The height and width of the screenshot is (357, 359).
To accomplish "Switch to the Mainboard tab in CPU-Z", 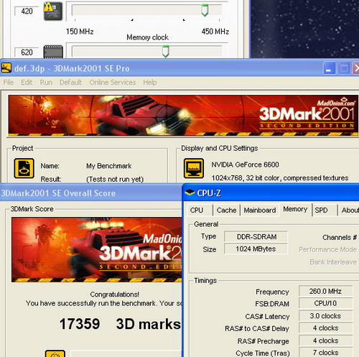I will coord(260,210).
